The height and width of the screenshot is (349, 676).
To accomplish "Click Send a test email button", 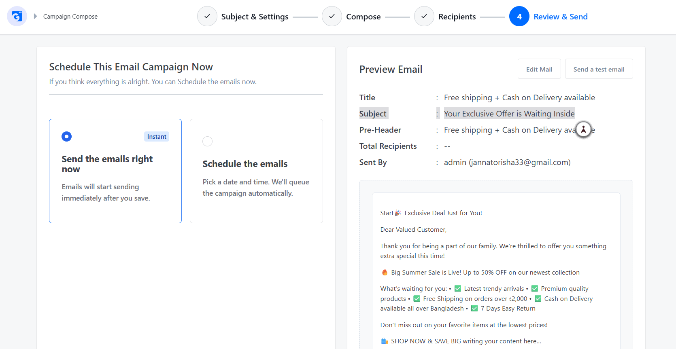I will [x=599, y=69].
